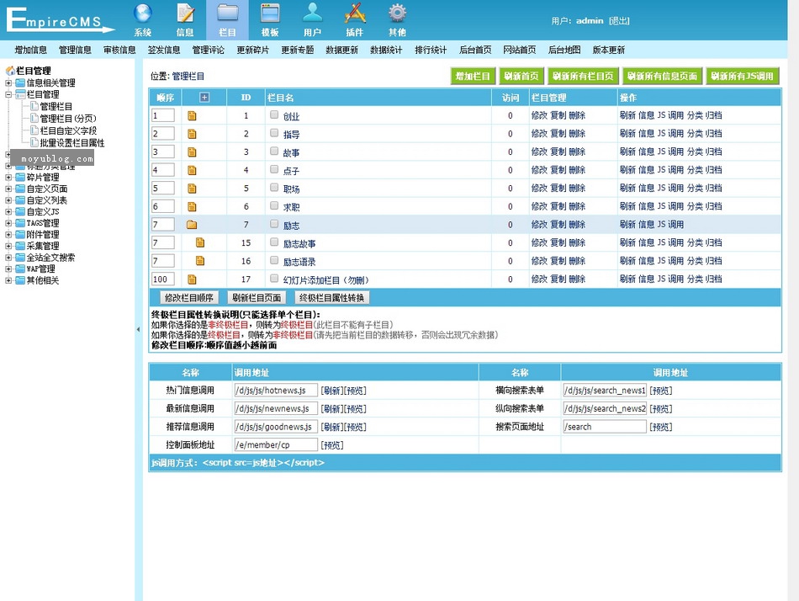This screenshot has height=601, width=799.
Task: Expand the TAGS管理 tree node
Action: (x=8, y=223)
